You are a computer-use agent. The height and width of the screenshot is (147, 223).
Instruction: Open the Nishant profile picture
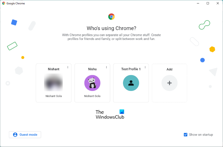coord(54,83)
